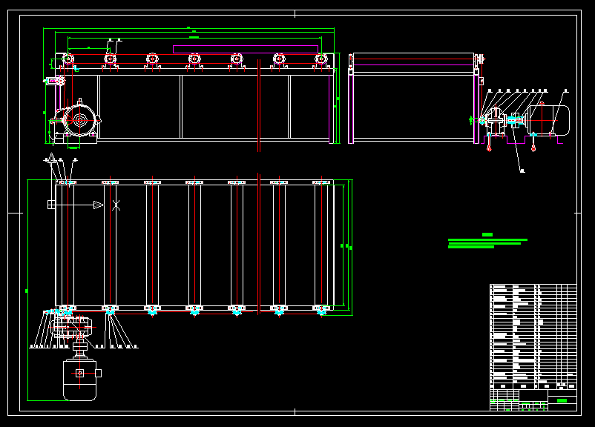Click the green title cell in the title block

(562, 400)
